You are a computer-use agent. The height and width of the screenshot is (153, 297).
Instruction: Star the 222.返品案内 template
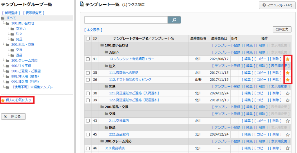click(287, 134)
